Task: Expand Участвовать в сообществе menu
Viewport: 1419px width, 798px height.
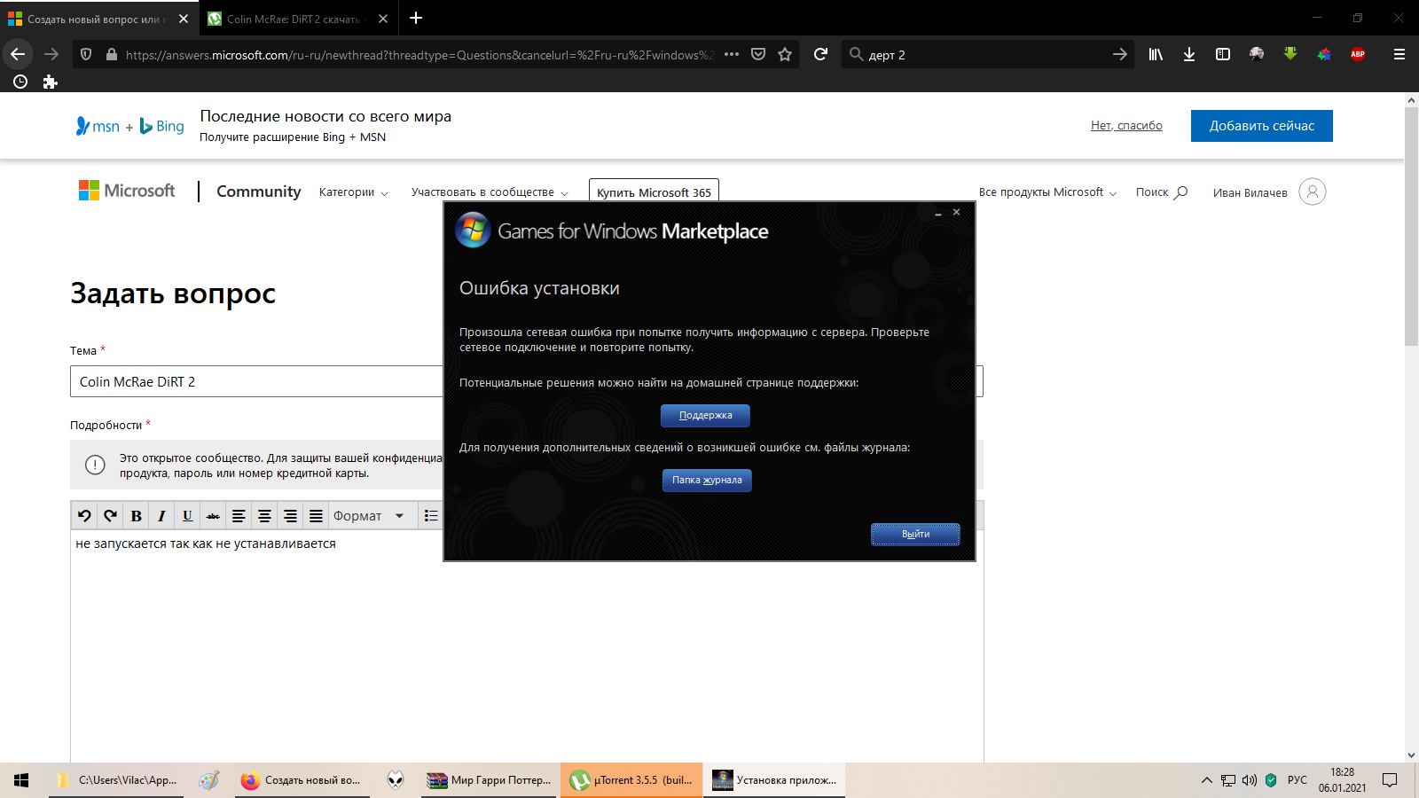Action: coord(490,192)
